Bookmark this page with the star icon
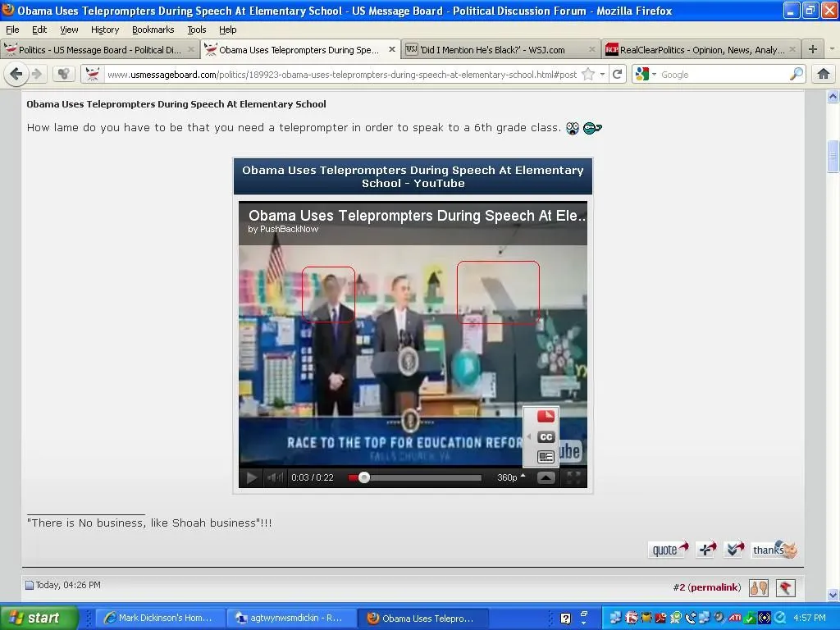 tap(588, 75)
